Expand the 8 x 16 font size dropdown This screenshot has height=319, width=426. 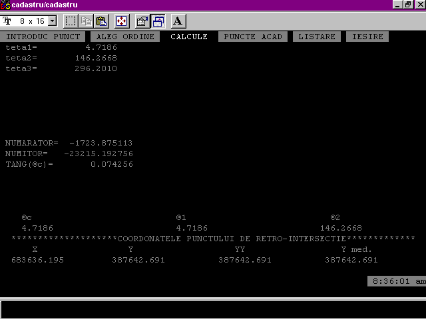tap(53, 21)
